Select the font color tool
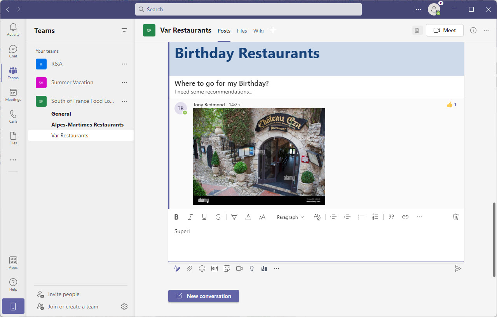497x317 pixels. 248,217
